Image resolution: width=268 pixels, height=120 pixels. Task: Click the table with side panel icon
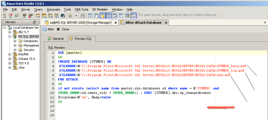(96, 16)
